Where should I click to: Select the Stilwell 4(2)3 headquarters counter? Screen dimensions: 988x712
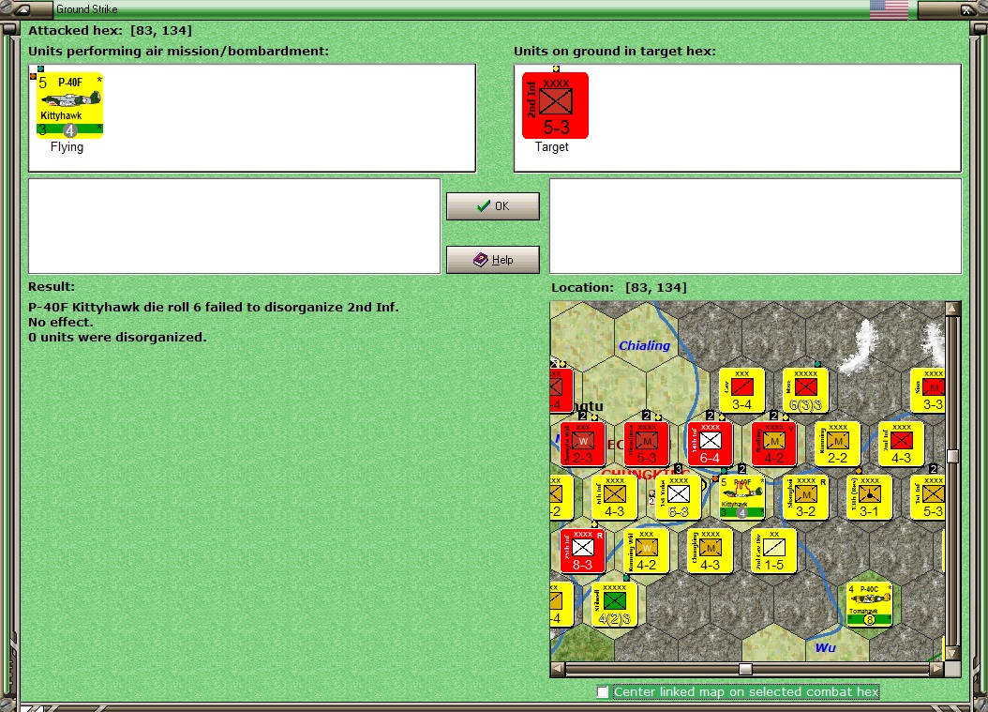tap(614, 605)
